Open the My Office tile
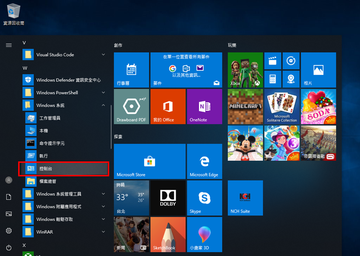Image resolution: width=360 pixels, height=256 pixels. click(x=168, y=106)
